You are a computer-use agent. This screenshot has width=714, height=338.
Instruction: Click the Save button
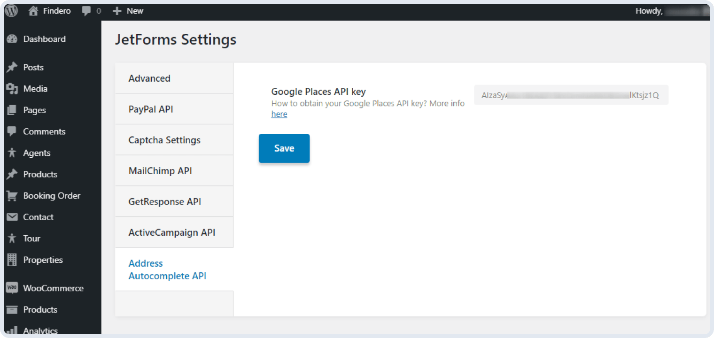pyautogui.click(x=284, y=148)
